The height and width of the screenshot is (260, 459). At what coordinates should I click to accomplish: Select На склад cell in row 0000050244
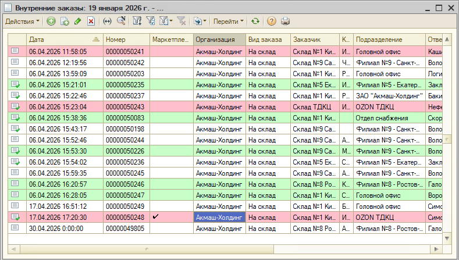pyautogui.click(x=268, y=140)
